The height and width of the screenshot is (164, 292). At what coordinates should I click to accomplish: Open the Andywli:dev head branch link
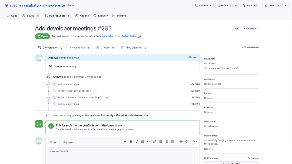(x=129, y=36)
